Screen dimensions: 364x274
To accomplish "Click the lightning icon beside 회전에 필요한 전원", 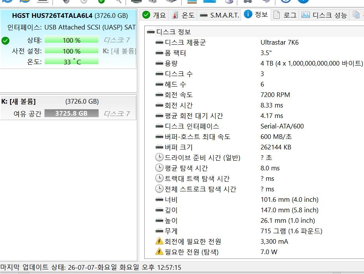I will point(159,241).
